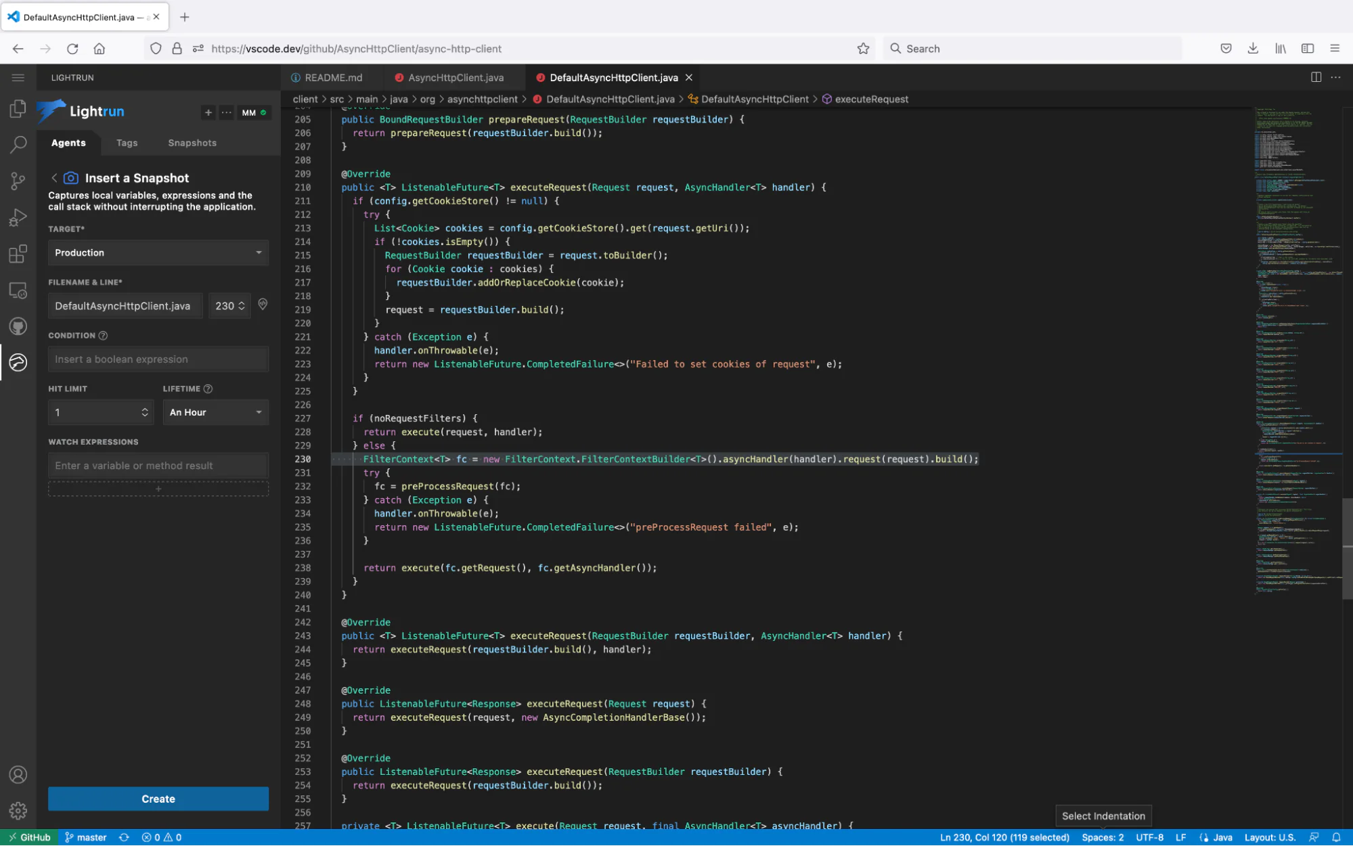Open the Manage settings gear
This screenshot has width=1353, height=846.
click(18, 810)
